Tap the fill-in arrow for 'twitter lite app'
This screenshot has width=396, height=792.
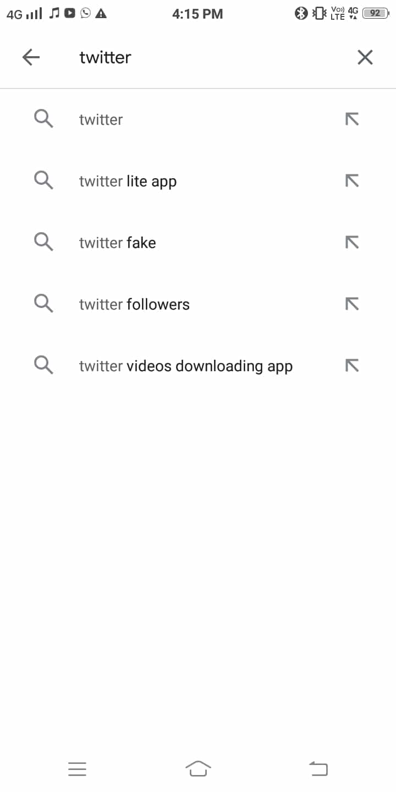click(x=352, y=180)
